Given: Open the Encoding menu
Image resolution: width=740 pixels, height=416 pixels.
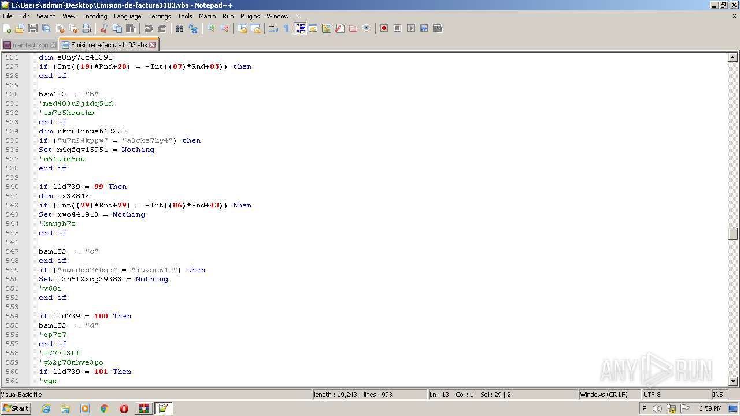Looking at the screenshot, I should 94,16.
